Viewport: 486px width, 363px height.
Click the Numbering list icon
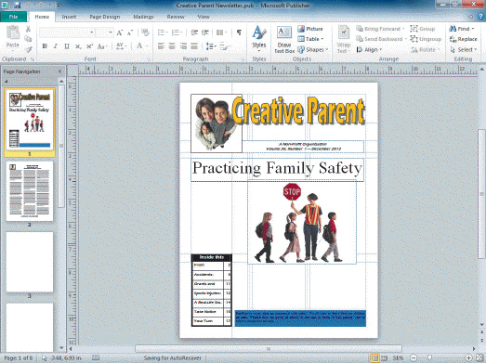177,32
